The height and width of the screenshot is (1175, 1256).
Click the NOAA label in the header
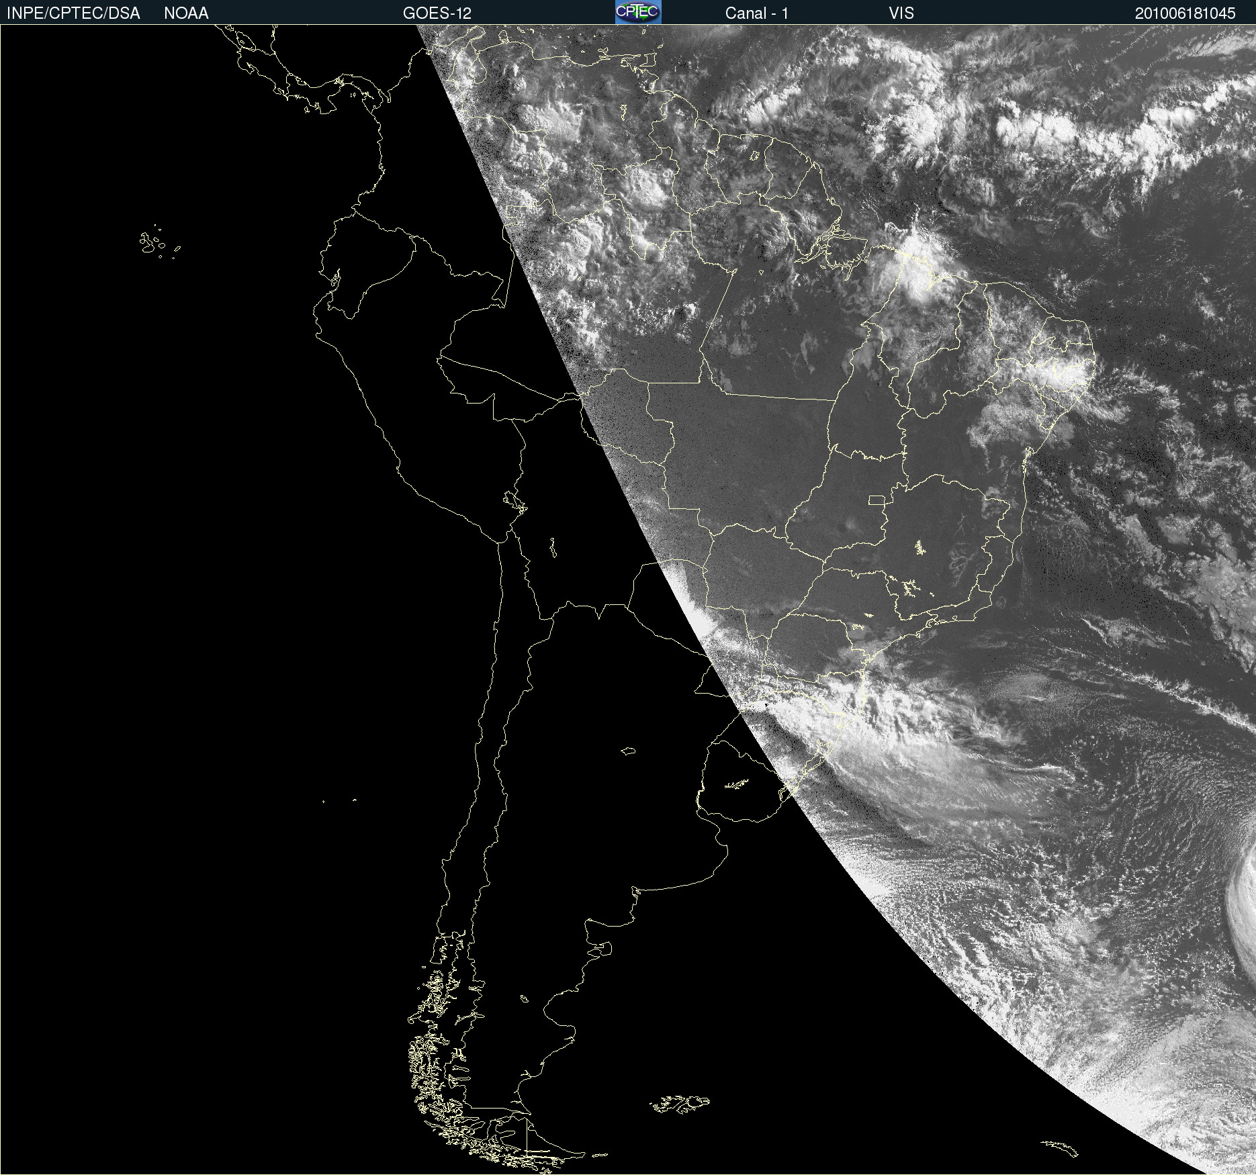186,13
